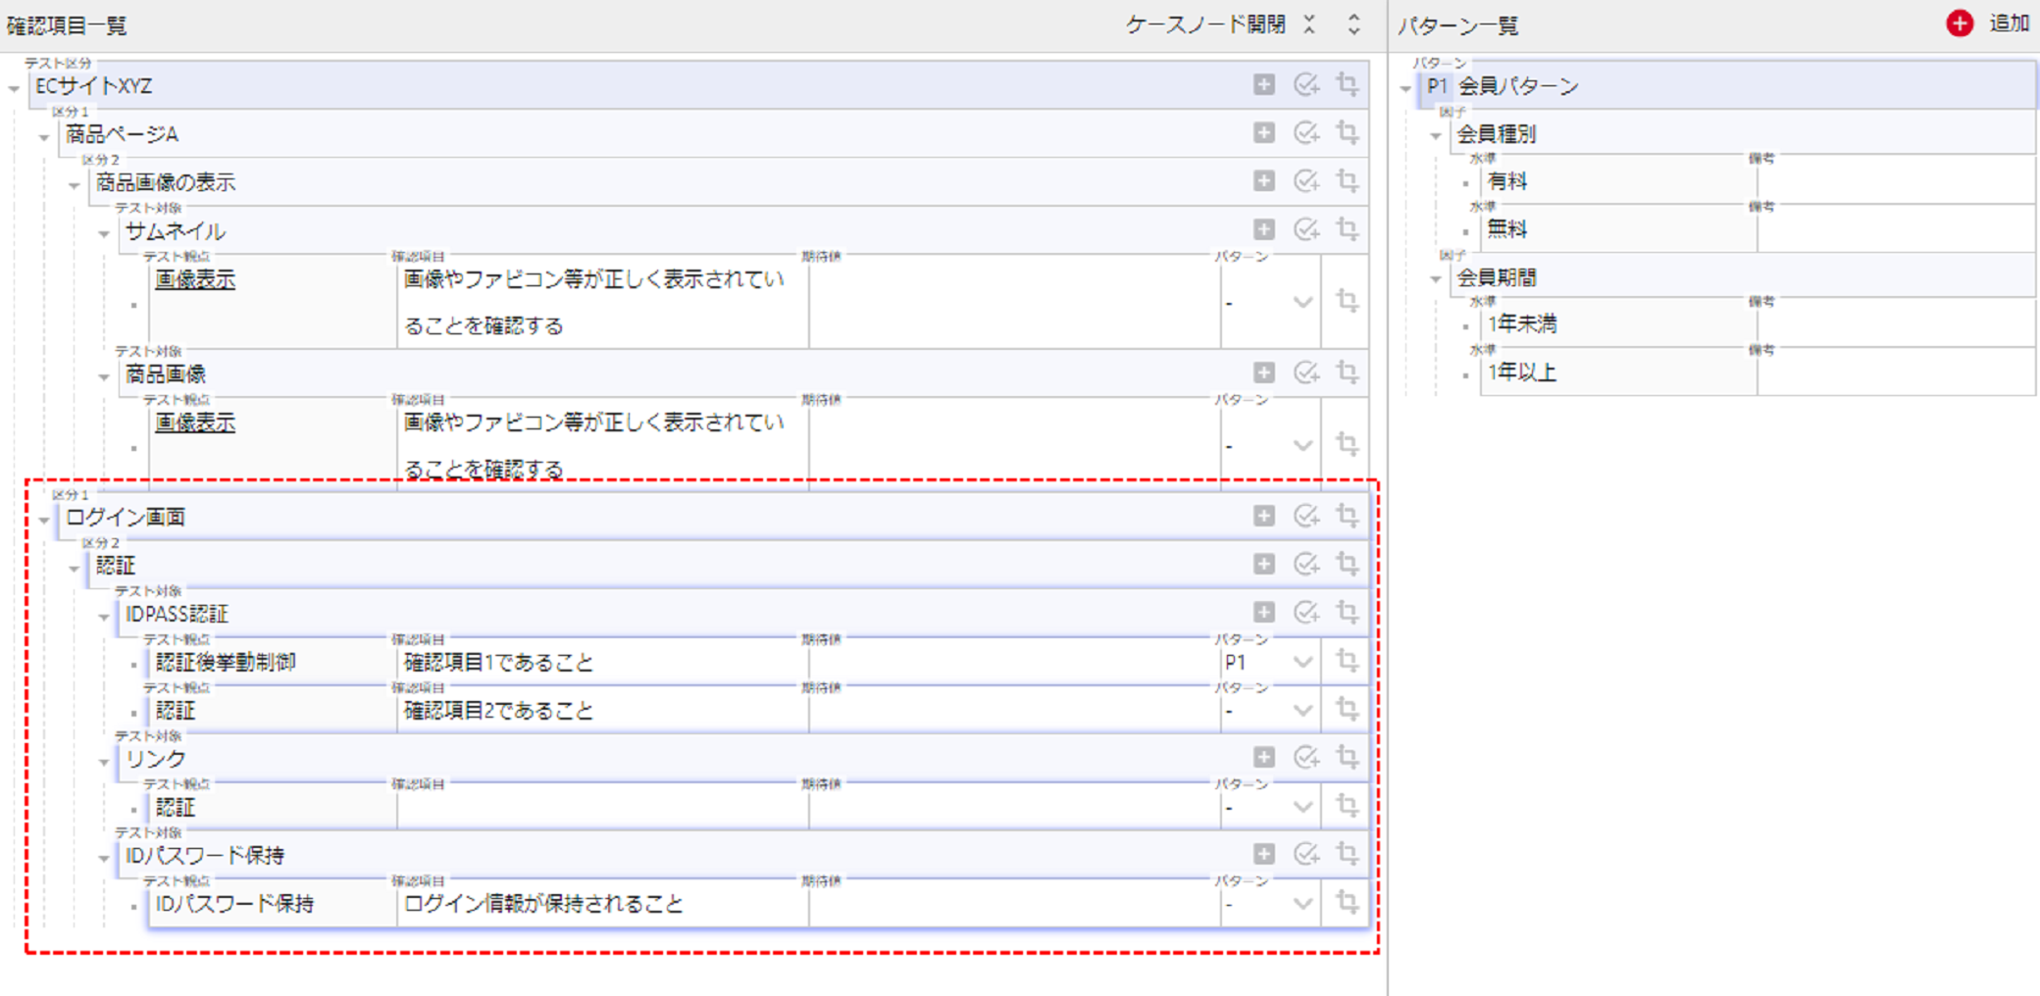Edit the 1年未満 level field
This screenshot has width=2040, height=996.
pos(1617,324)
